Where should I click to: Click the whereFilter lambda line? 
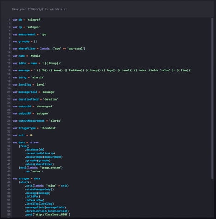pos(49,49)
